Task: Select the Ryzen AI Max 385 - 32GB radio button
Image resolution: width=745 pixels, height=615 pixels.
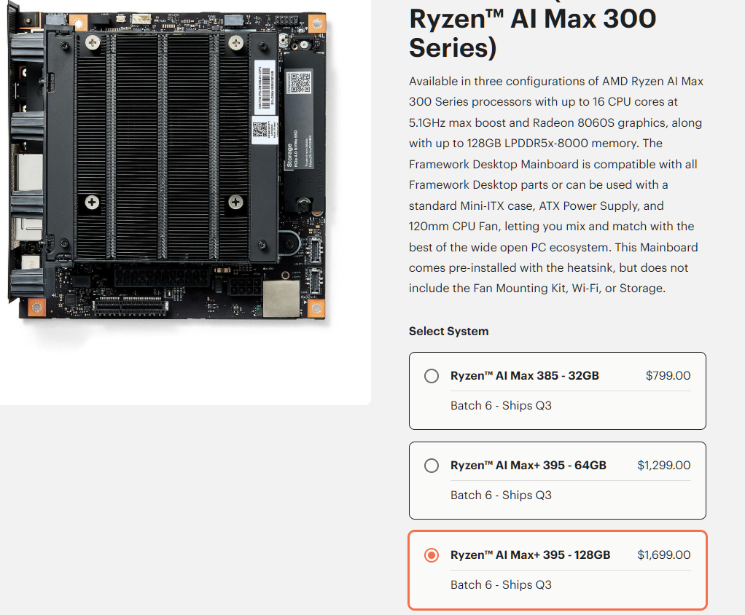Action: point(432,376)
